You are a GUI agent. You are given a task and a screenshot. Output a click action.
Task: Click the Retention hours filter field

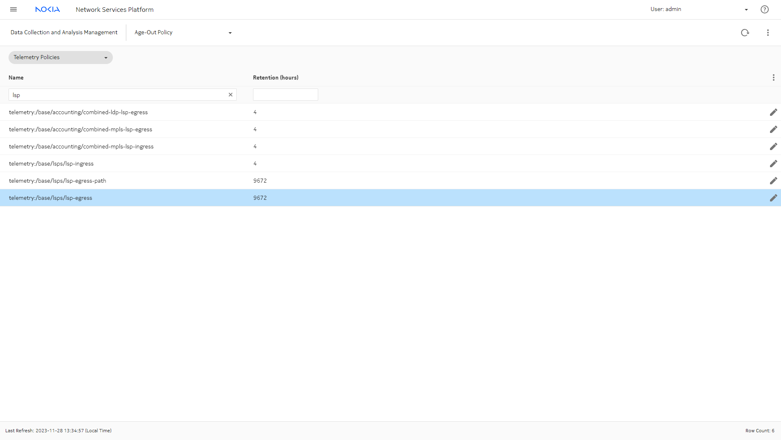(285, 95)
